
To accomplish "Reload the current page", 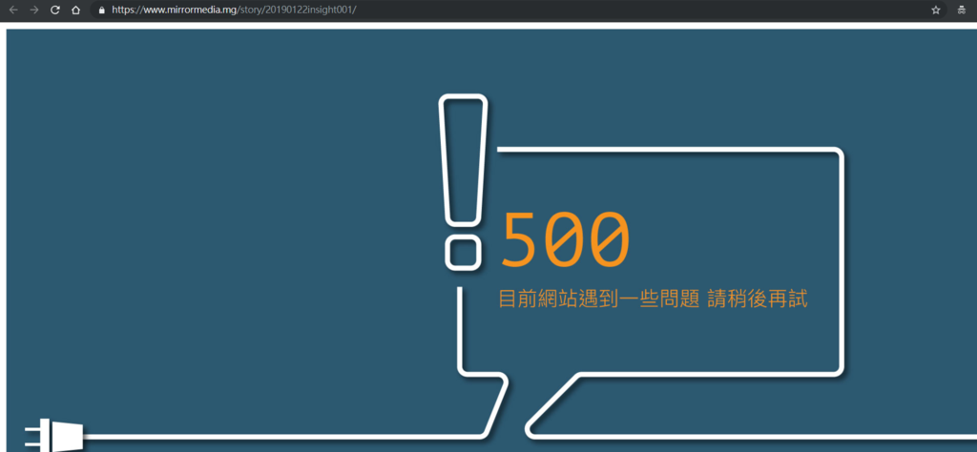I will pyautogui.click(x=54, y=10).
